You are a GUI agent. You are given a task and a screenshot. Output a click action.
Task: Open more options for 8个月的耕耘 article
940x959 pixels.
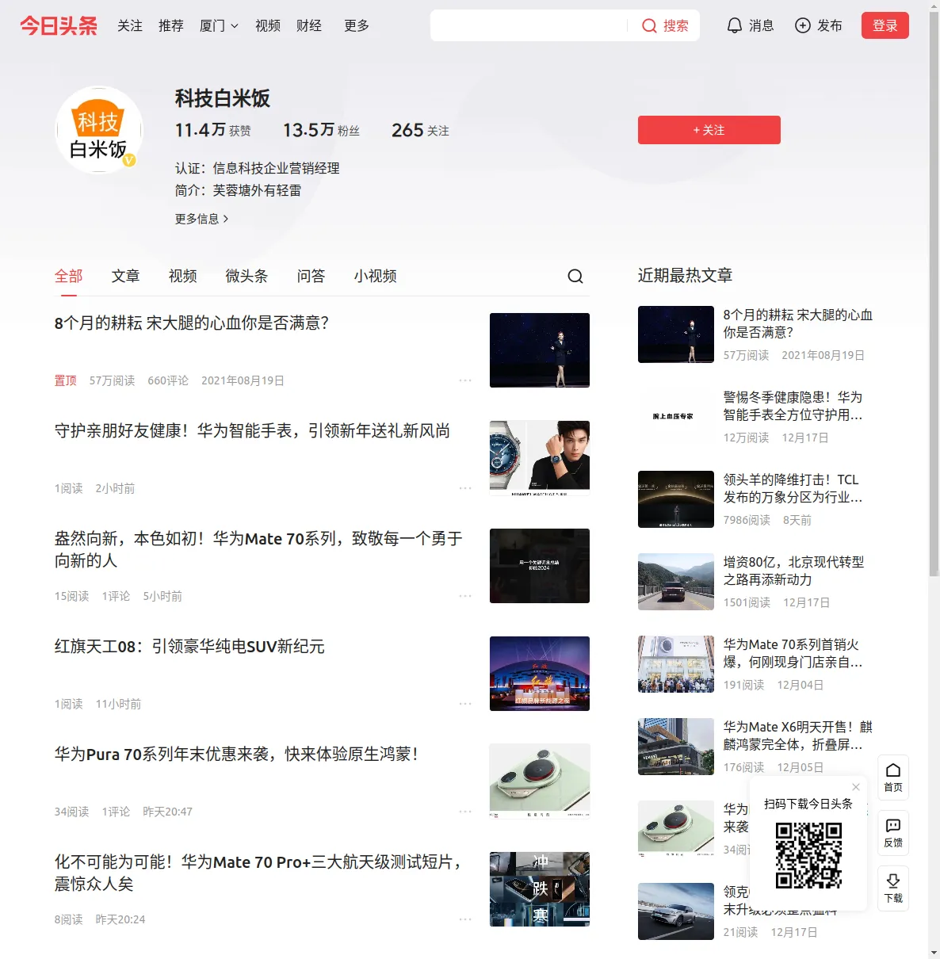pos(465,380)
